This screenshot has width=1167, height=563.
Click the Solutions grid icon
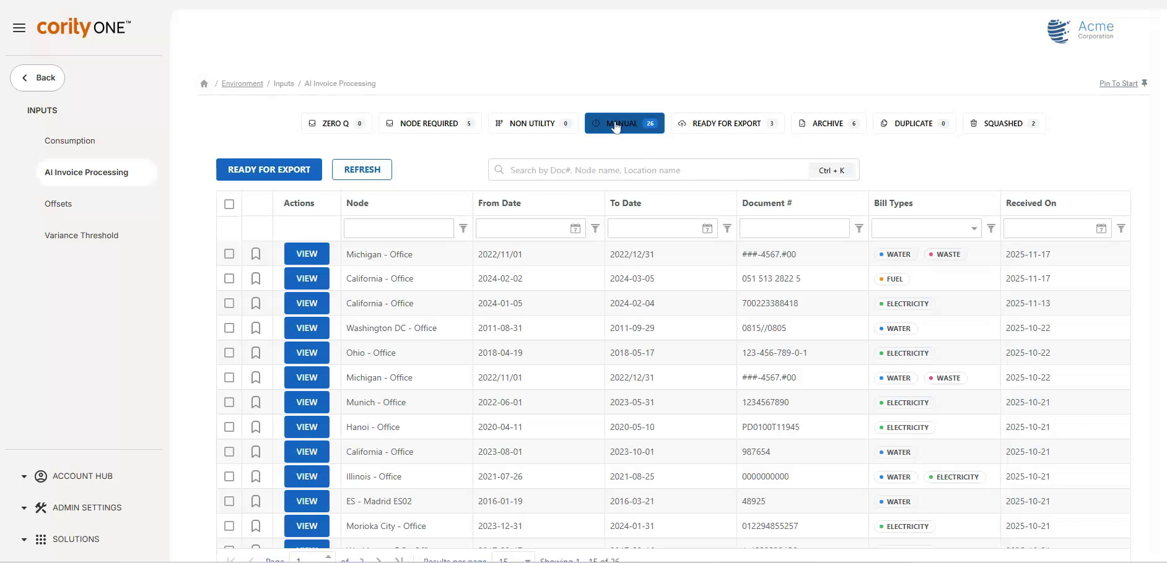coord(41,539)
